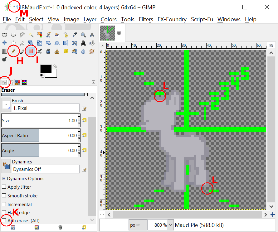
Task: Activate the Zoom magnifier tool
Action: point(83,35)
